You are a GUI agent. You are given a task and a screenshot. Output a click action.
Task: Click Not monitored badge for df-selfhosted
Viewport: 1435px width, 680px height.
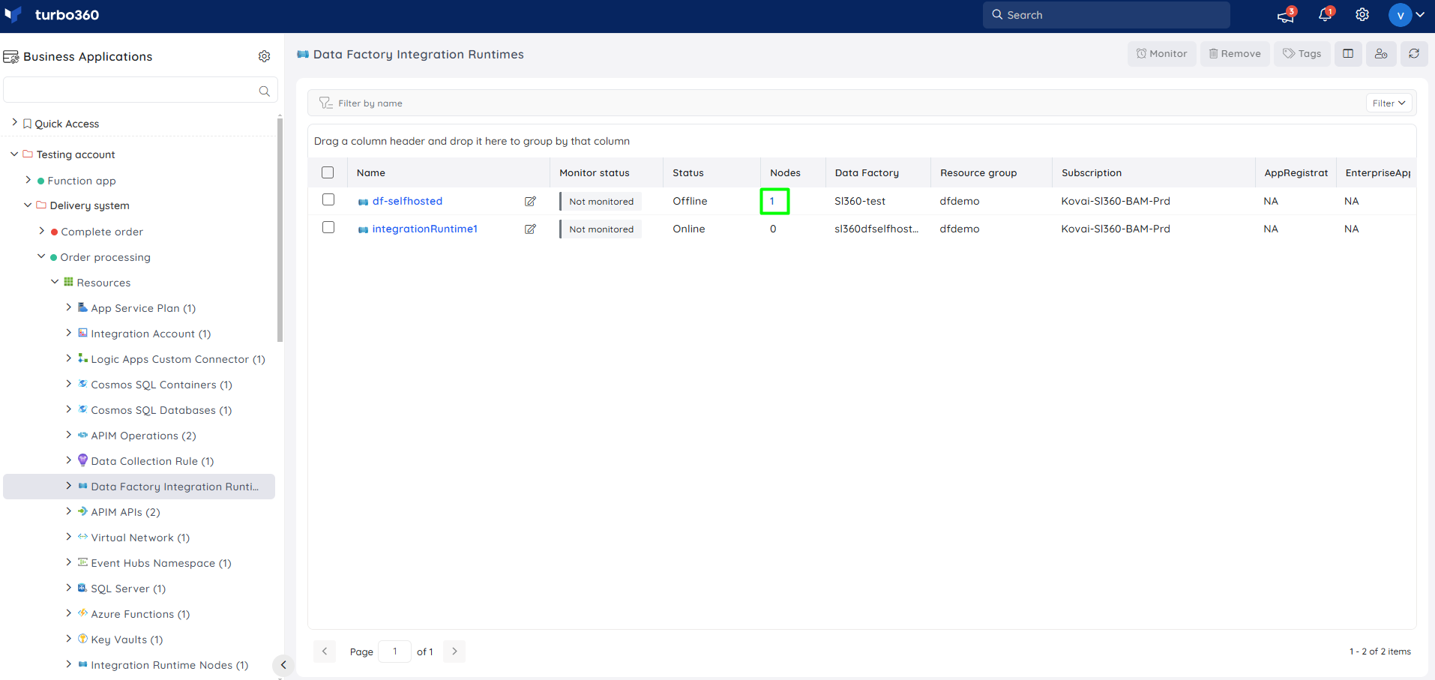[x=601, y=201]
